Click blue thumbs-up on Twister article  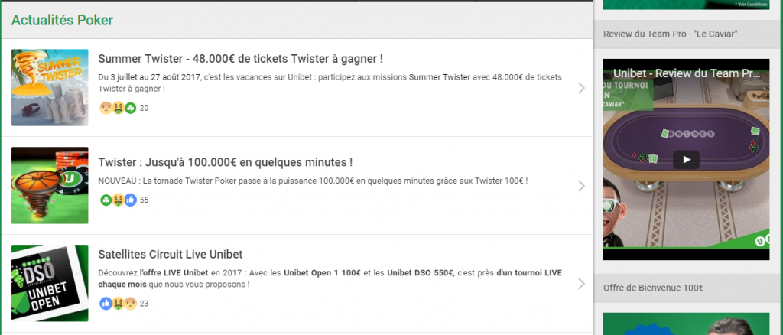pos(130,200)
